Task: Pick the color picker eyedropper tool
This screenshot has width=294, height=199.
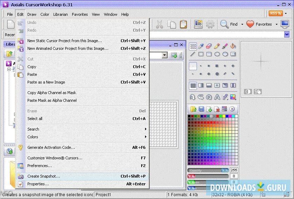Action: click(x=201, y=46)
